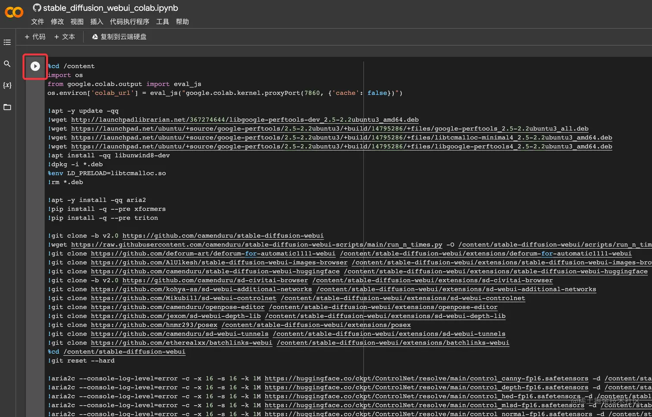Show the variables {x} inspector panel
The image size is (652, 417).
(7, 85)
